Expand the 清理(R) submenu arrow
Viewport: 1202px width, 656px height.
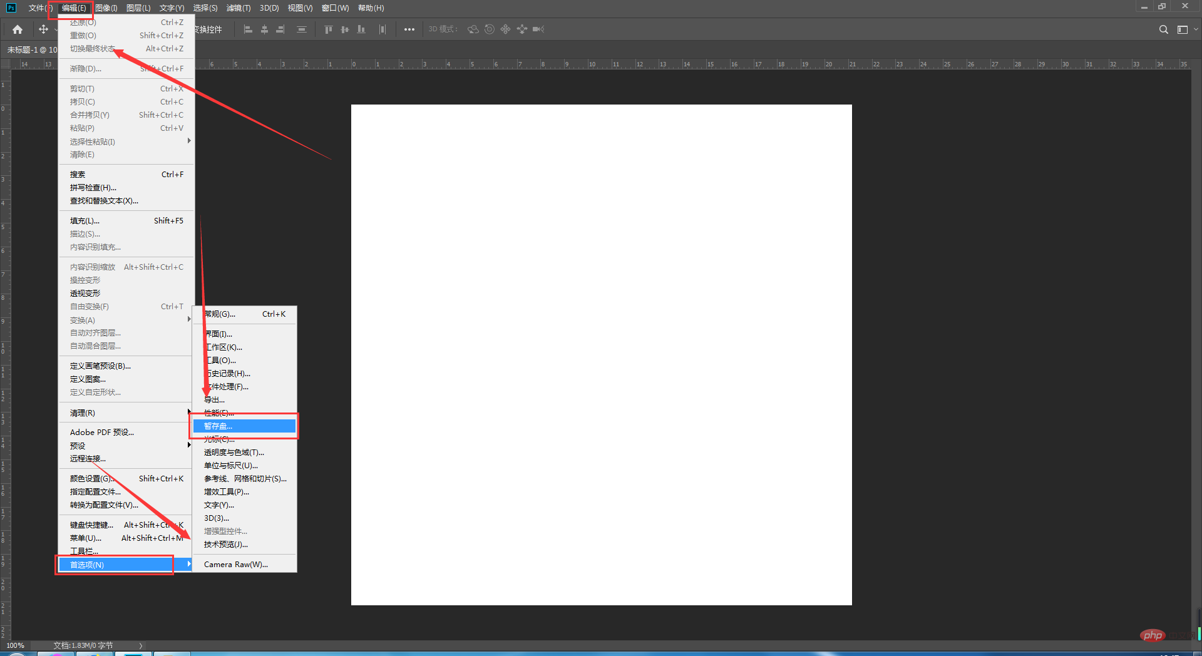click(x=189, y=412)
